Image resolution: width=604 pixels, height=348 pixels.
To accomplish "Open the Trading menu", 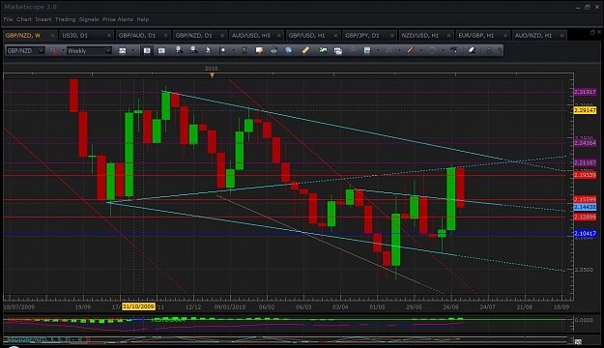I will point(65,19).
